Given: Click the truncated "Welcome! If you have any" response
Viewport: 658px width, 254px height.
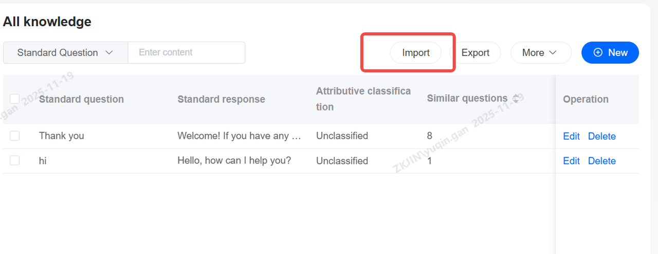Looking at the screenshot, I should 239,136.
